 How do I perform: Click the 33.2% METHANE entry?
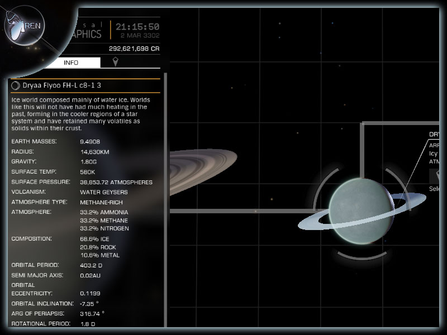(104, 221)
